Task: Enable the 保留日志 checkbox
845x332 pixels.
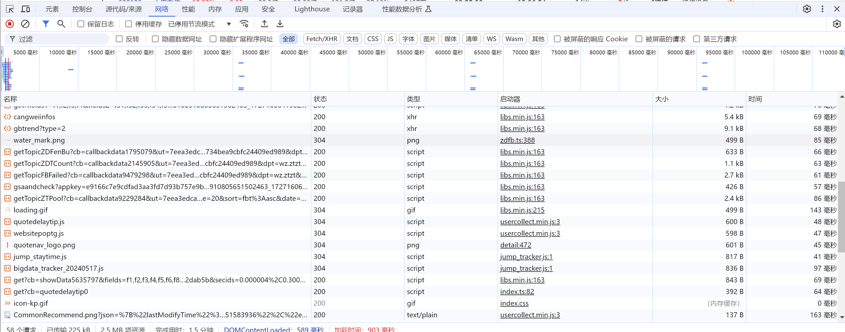Action: coord(81,24)
